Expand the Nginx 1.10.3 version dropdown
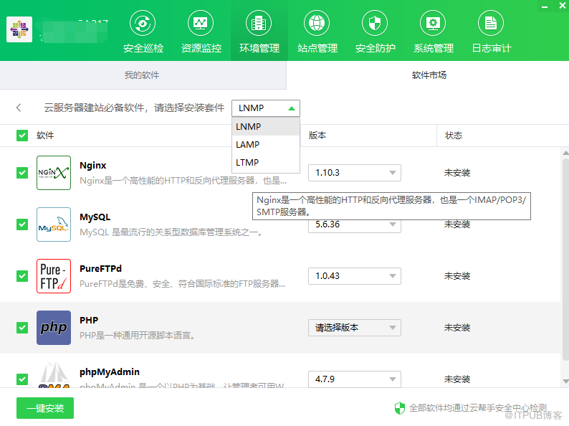Viewport: 569px width, 426px height. [x=354, y=173]
